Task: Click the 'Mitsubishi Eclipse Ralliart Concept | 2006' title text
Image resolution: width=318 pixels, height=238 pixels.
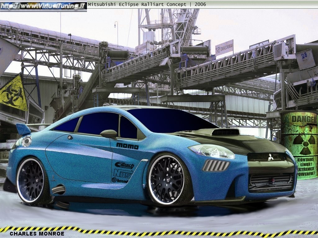Action: [x=147, y=4]
